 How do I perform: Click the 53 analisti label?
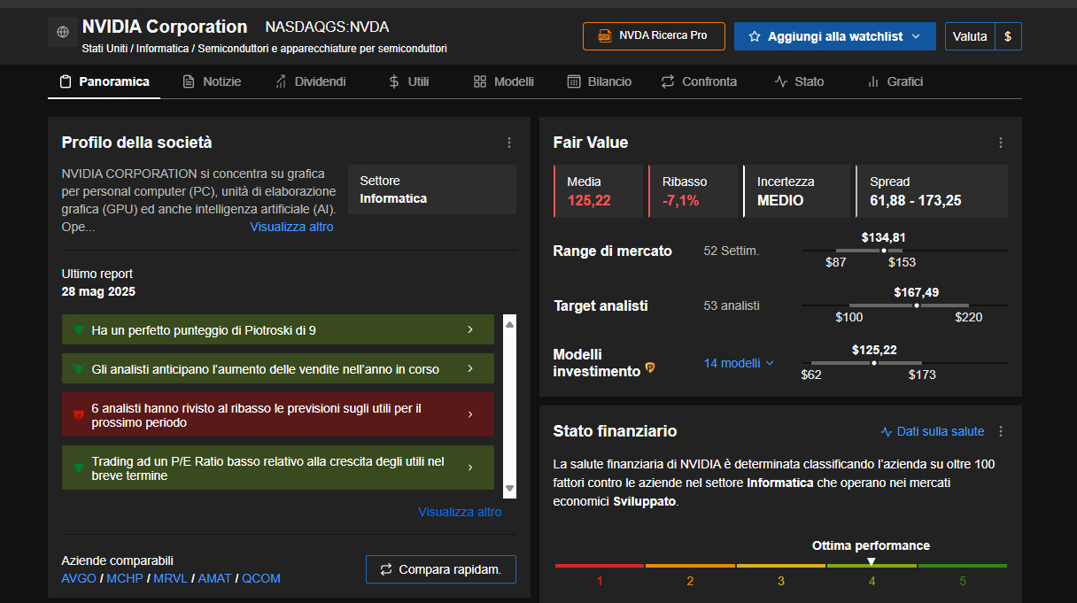coord(732,305)
